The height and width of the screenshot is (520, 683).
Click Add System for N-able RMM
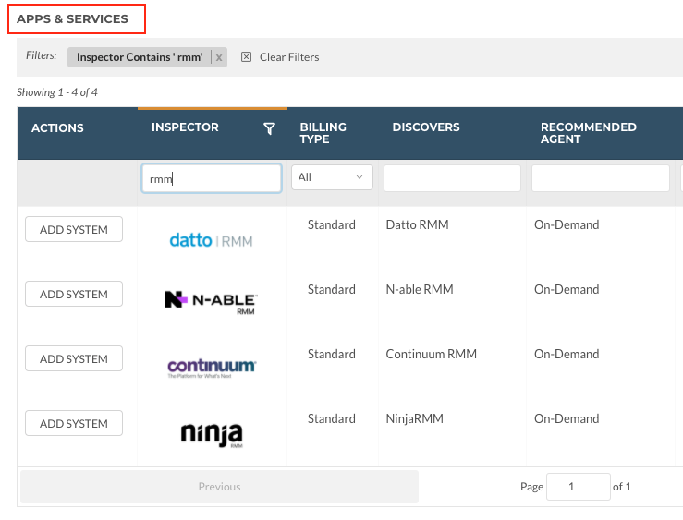coord(74,294)
